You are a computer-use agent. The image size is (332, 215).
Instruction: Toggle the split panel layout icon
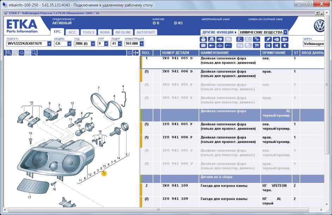coord(130,53)
